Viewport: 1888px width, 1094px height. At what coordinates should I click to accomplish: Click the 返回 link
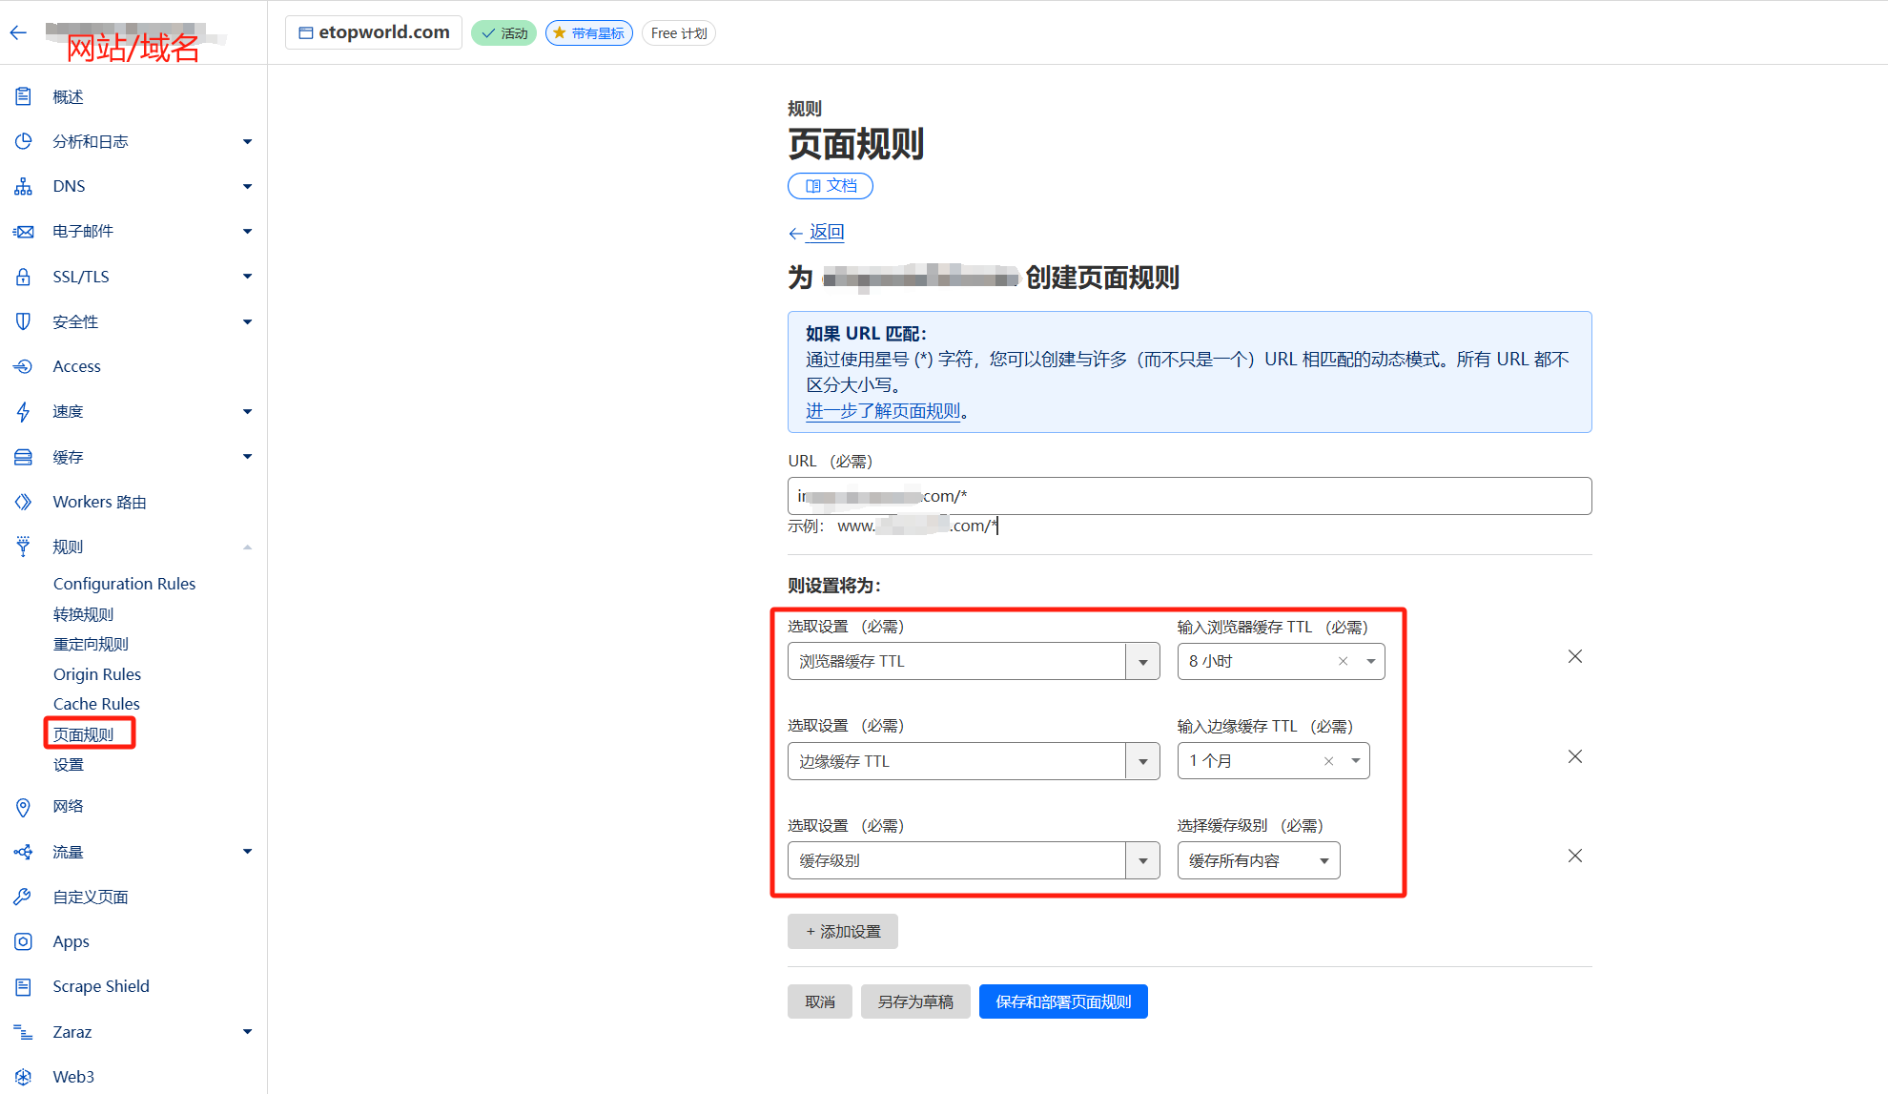(826, 232)
